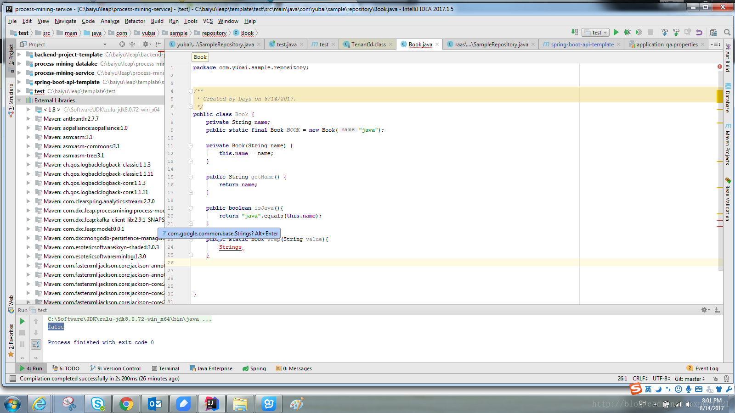The height and width of the screenshot is (413, 735).
Task: Open 9: Version Control tool window
Action: click(x=116, y=368)
